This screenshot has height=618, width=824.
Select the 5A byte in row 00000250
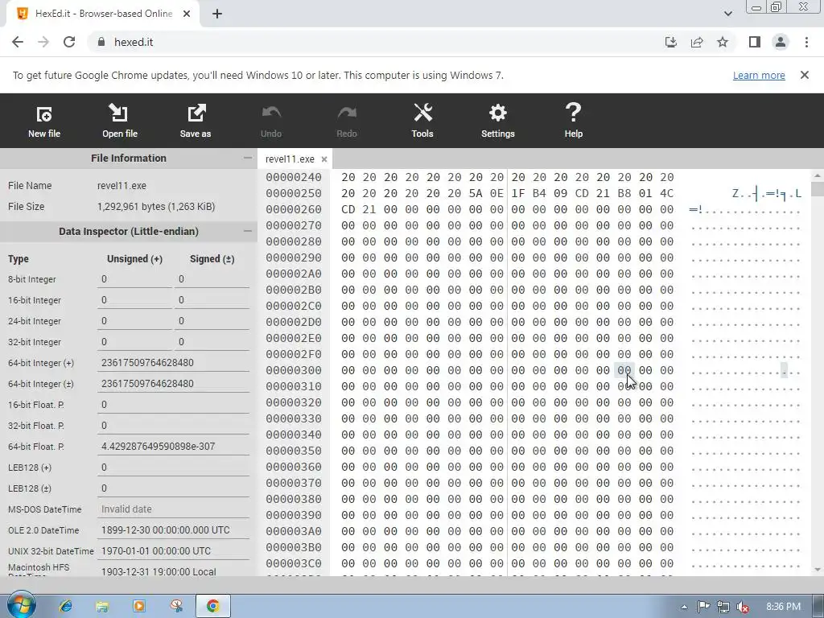(x=476, y=193)
